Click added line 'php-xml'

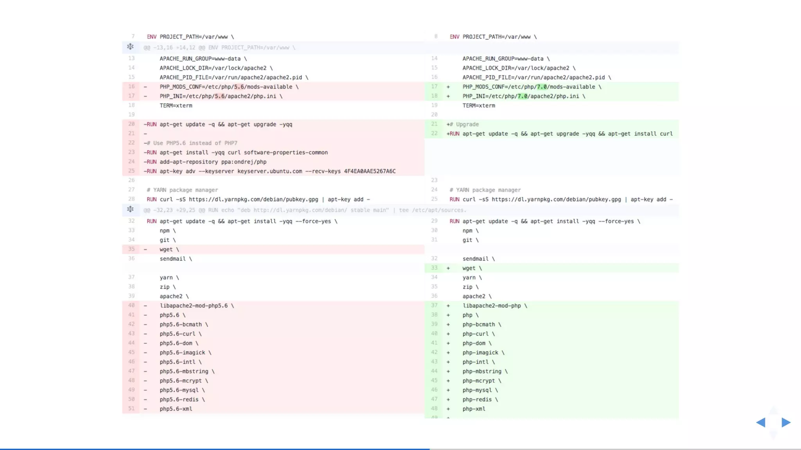[552, 409]
